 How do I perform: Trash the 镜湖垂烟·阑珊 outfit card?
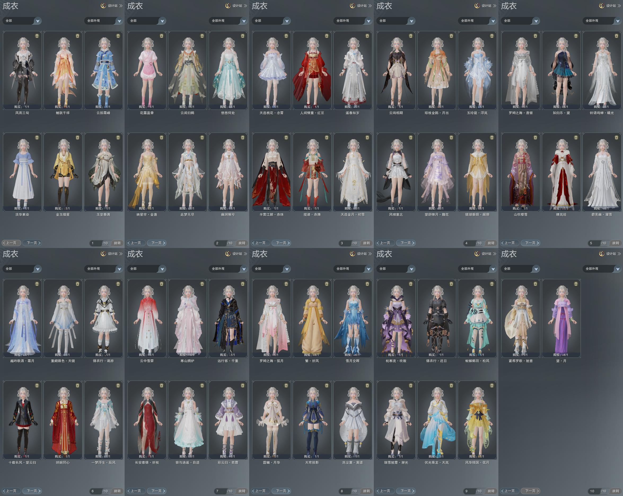(x=492, y=137)
